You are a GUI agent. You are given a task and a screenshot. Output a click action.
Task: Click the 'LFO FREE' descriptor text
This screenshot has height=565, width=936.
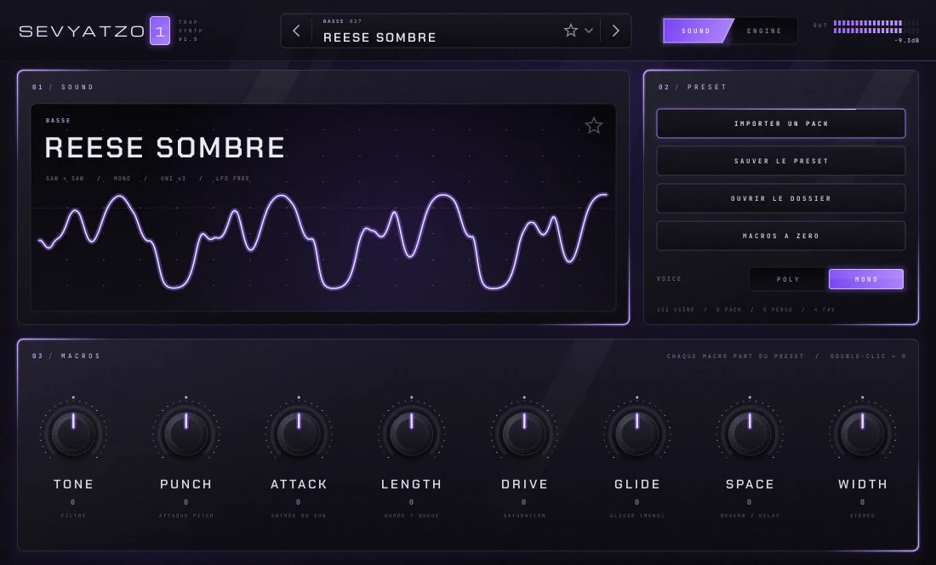(233, 179)
